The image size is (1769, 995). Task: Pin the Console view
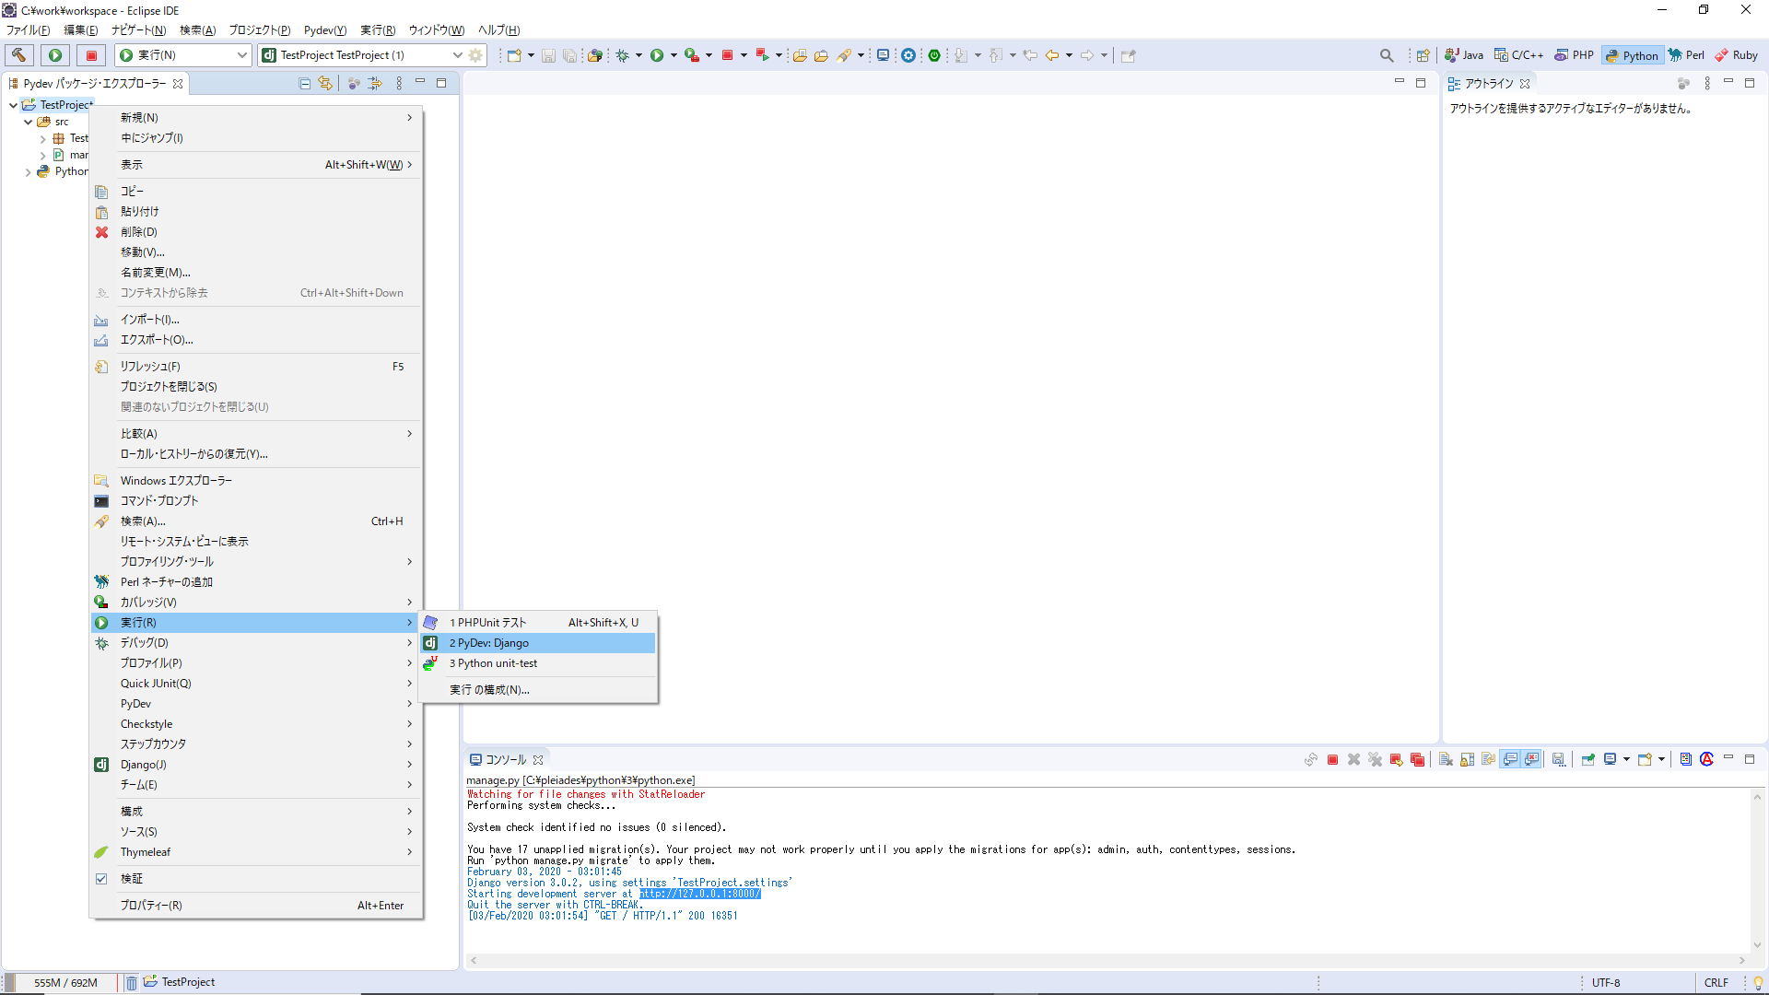coord(1588,759)
